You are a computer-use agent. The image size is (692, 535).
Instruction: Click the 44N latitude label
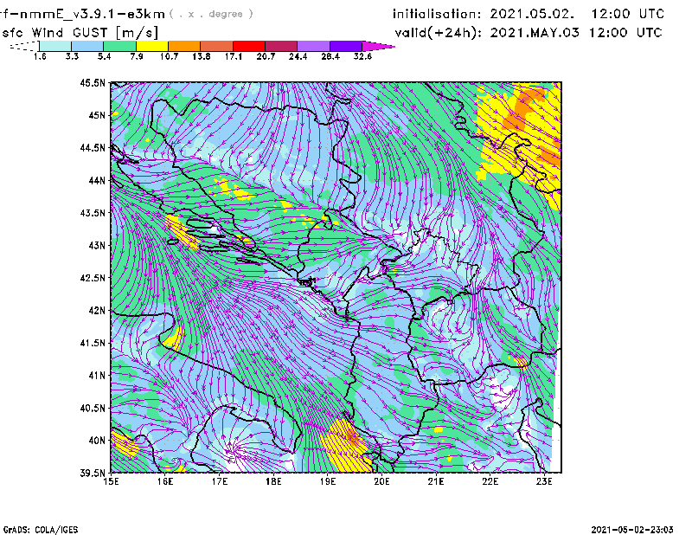pyautogui.click(x=97, y=180)
